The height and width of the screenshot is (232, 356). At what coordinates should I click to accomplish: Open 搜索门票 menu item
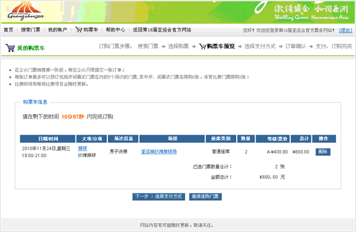(x=30, y=30)
